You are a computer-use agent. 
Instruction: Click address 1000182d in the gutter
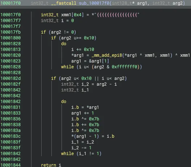point(10,78)
